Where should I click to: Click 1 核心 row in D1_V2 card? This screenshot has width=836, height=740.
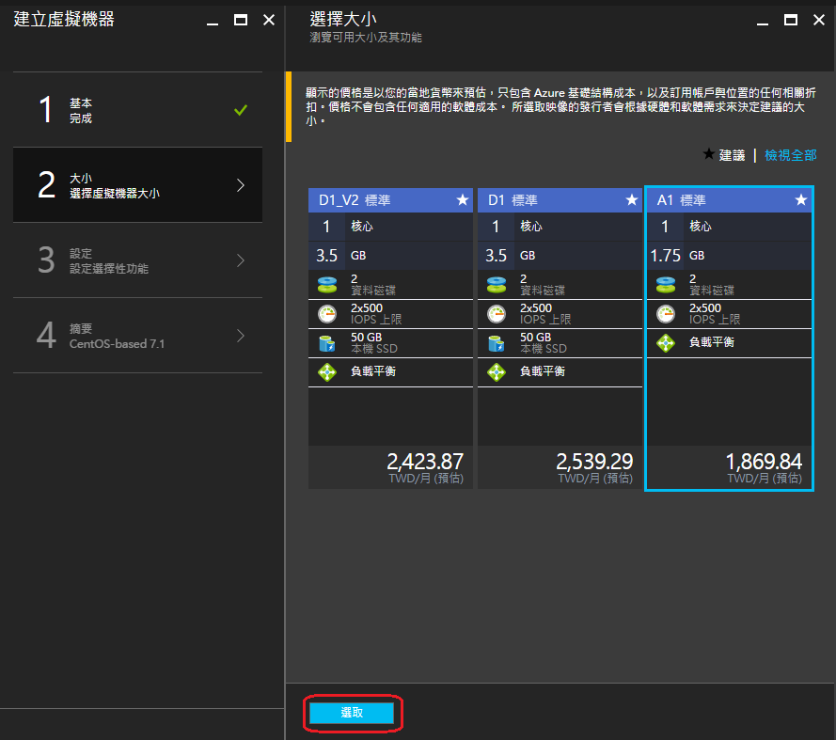click(x=390, y=227)
